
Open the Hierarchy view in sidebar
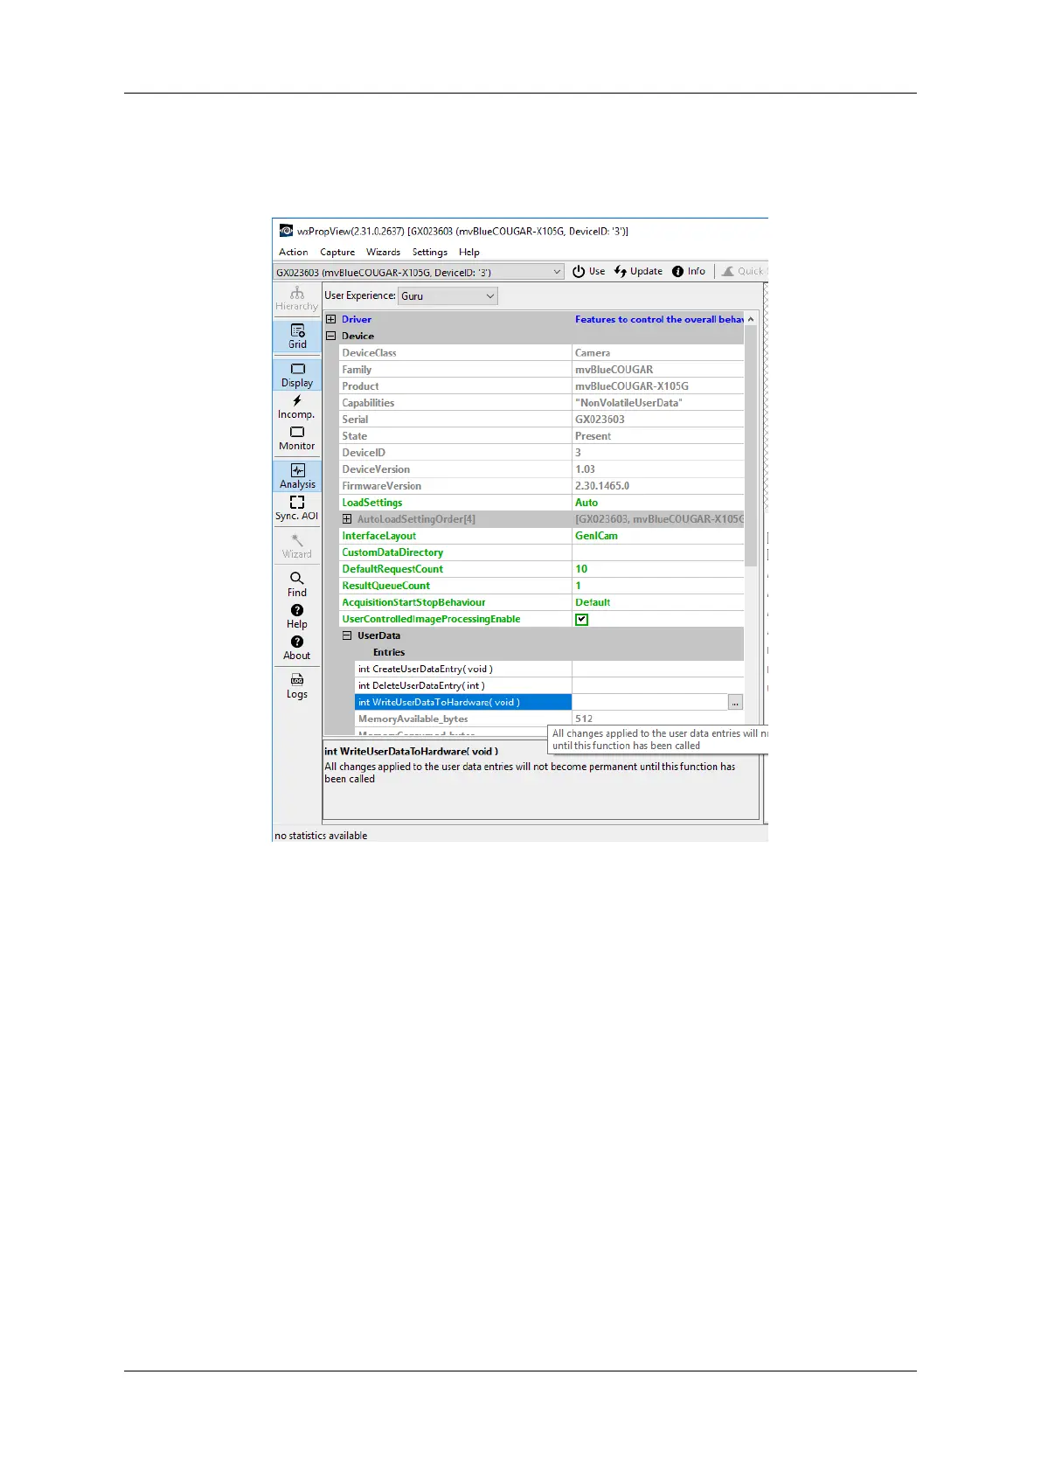pos(297,299)
